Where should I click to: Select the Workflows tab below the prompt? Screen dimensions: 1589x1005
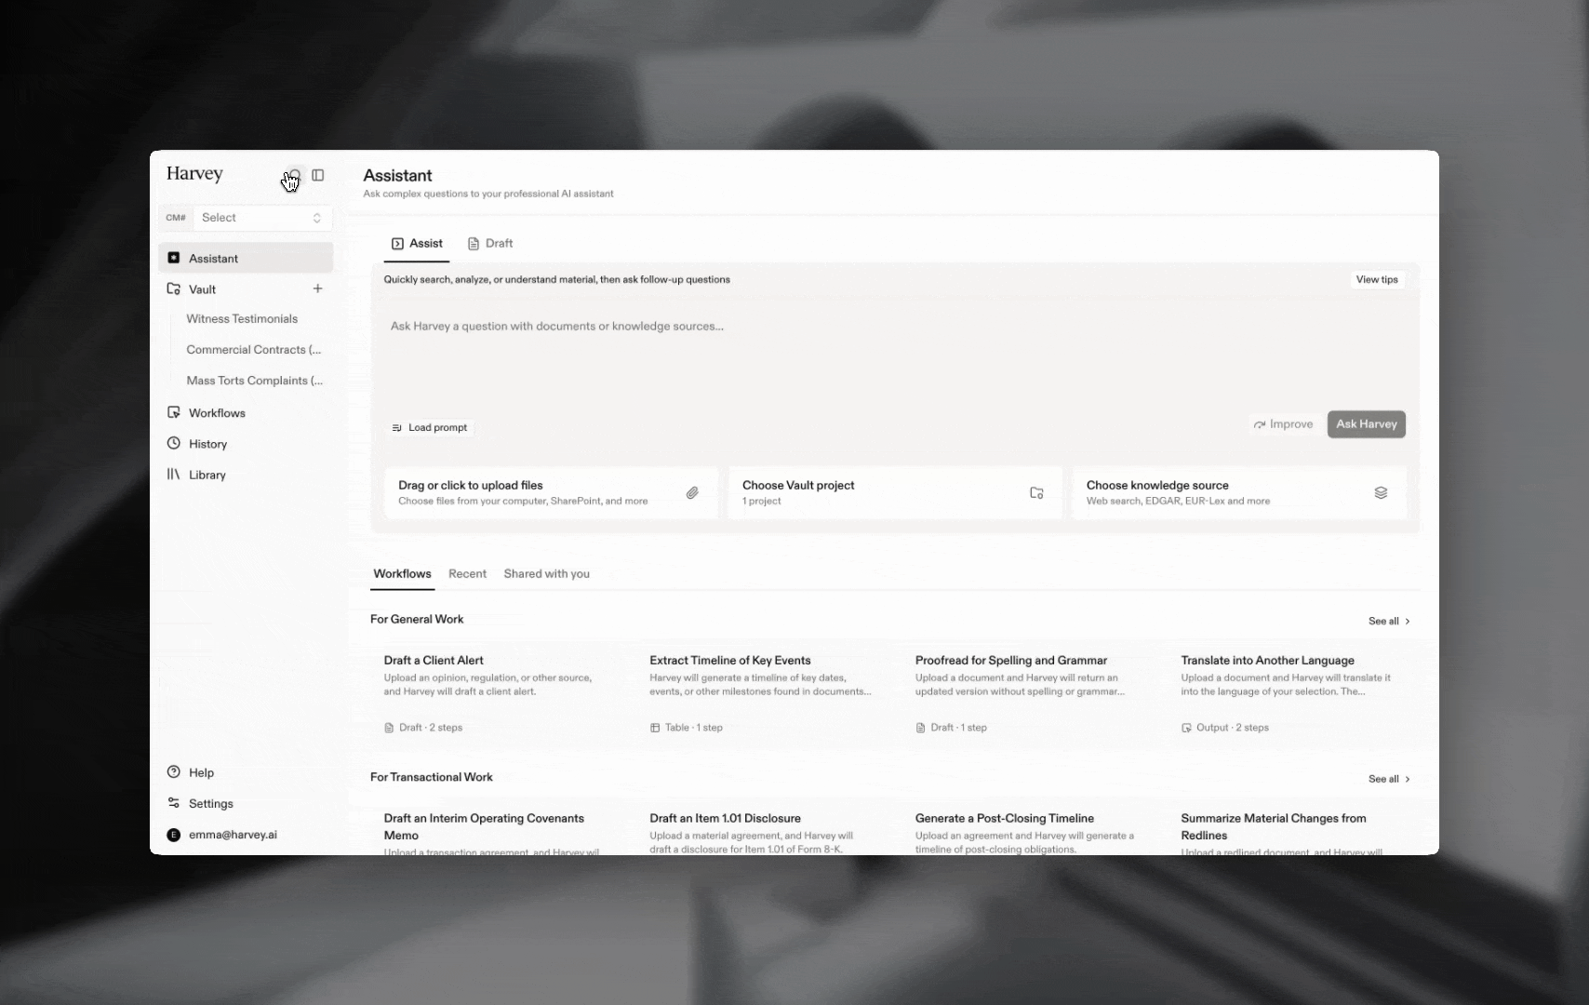click(402, 574)
